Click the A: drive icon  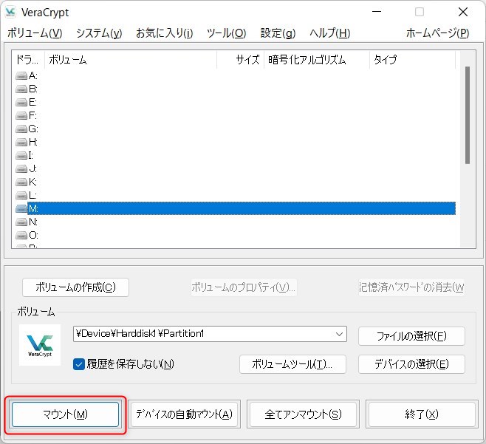pyautogui.click(x=21, y=75)
